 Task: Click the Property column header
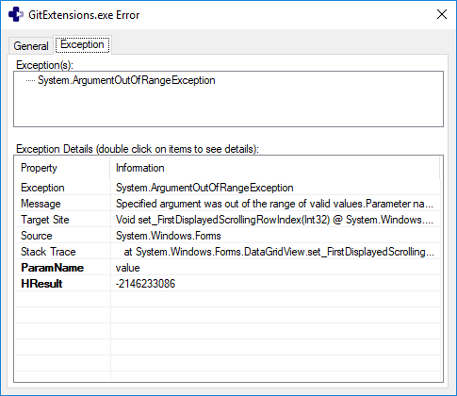coord(62,168)
